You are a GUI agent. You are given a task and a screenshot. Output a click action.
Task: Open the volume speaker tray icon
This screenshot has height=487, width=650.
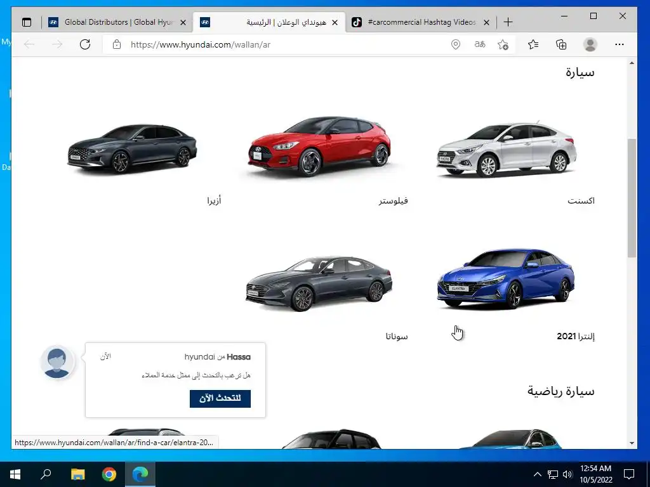(567, 474)
